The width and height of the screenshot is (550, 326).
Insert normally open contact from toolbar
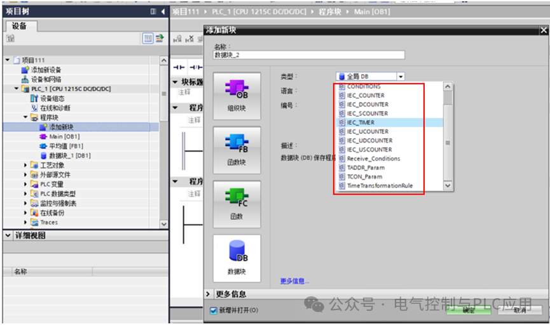coord(179,67)
